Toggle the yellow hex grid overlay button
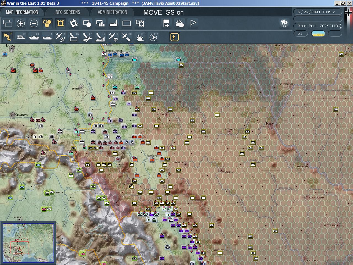 point(47,23)
